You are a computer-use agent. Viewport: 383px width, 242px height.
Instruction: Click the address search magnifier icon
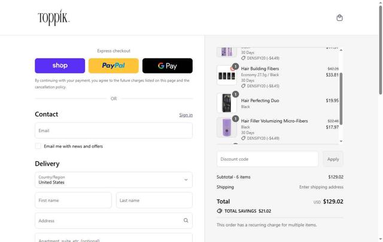pos(186,220)
